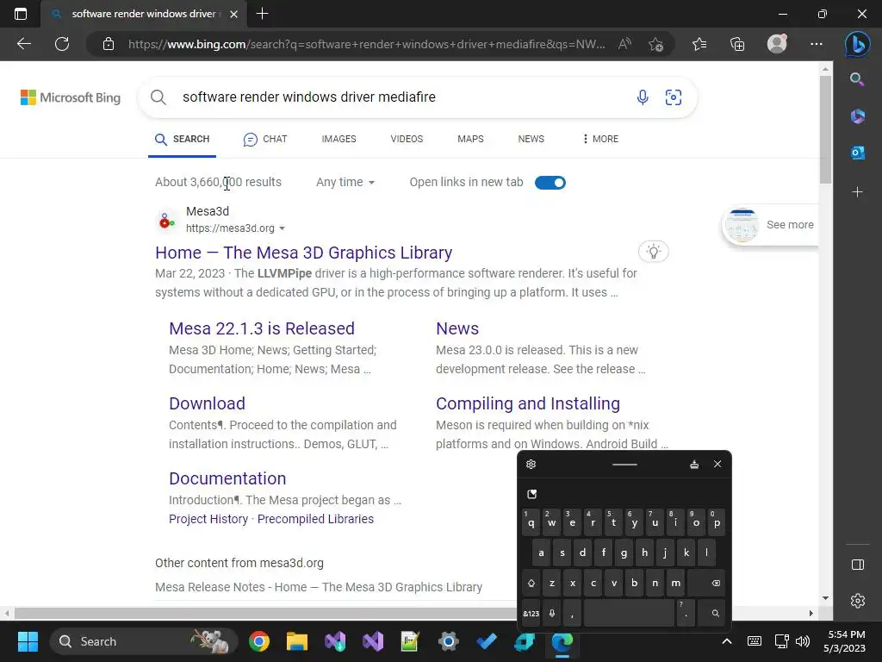Open File Explorer from the taskbar
This screenshot has width=882, height=662.
tap(297, 641)
